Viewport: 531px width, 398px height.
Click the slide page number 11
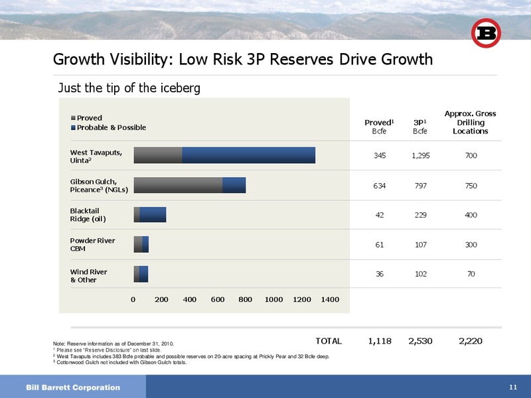(x=513, y=387)
